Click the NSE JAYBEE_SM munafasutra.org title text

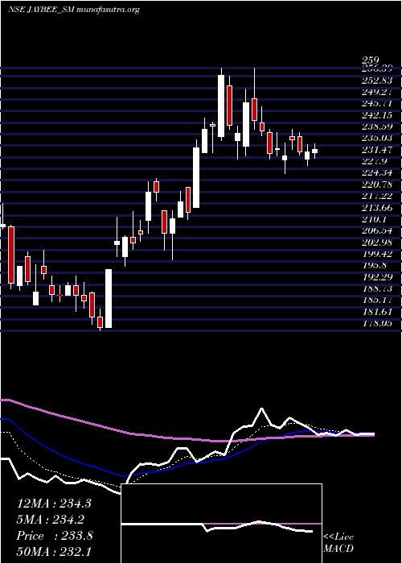pos(74,10)
